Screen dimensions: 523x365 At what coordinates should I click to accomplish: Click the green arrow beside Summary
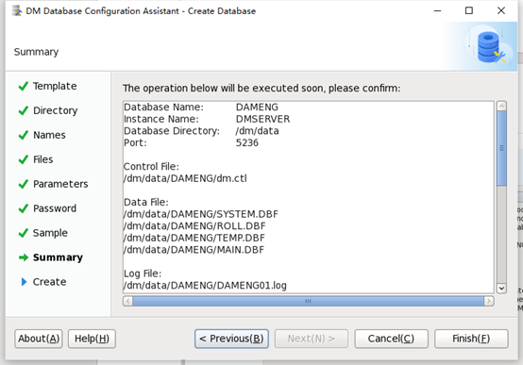pos(24,257)
